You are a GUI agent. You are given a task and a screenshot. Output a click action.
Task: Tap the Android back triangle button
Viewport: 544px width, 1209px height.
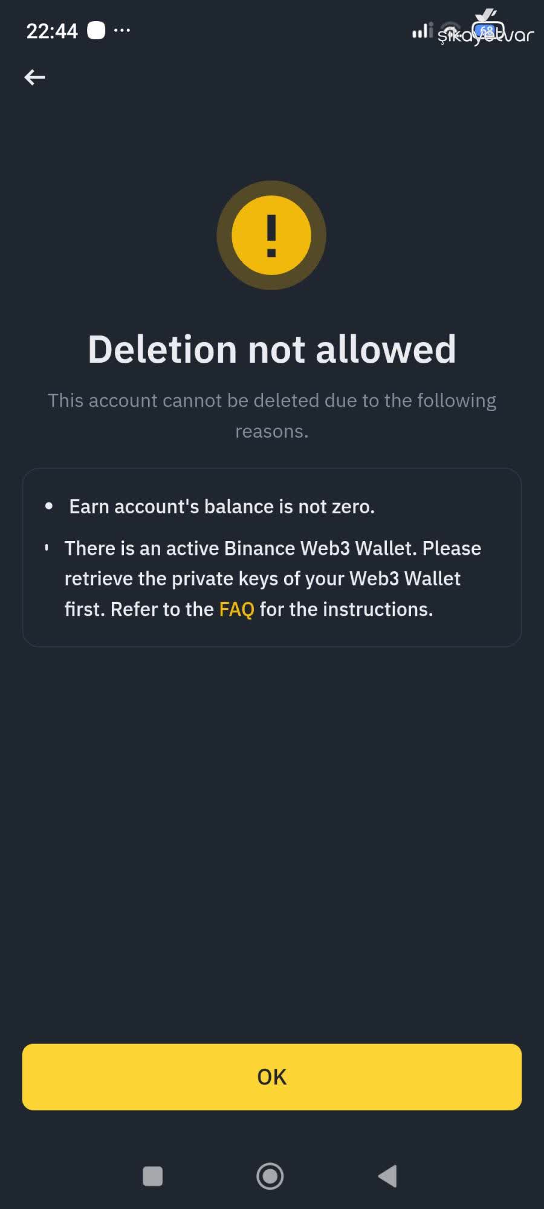point(387,1176)
